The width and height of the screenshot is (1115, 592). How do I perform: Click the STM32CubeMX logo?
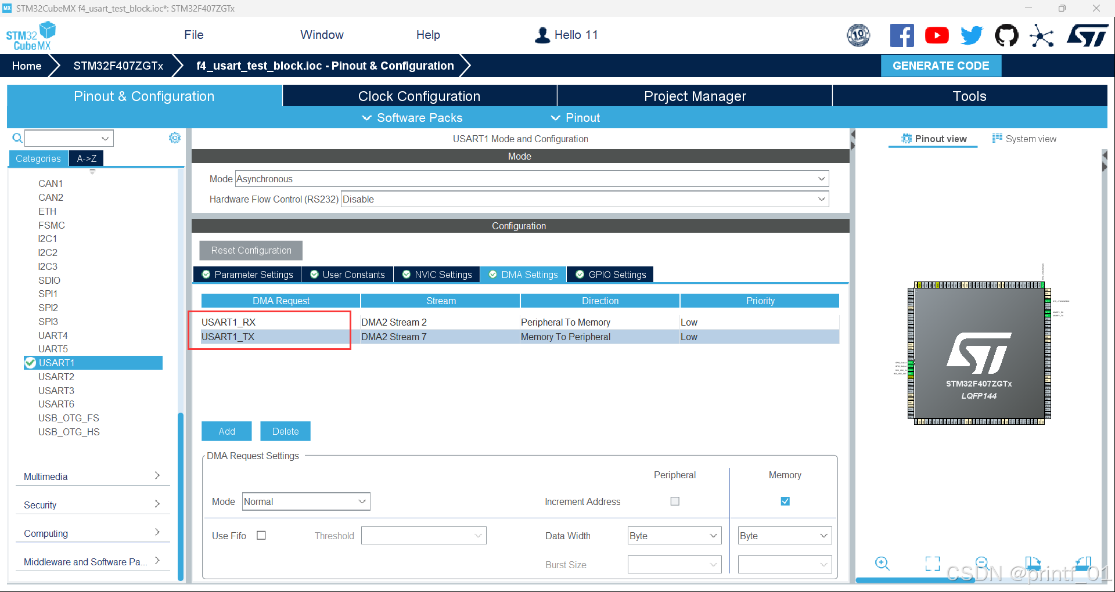[x=31, y=36]
